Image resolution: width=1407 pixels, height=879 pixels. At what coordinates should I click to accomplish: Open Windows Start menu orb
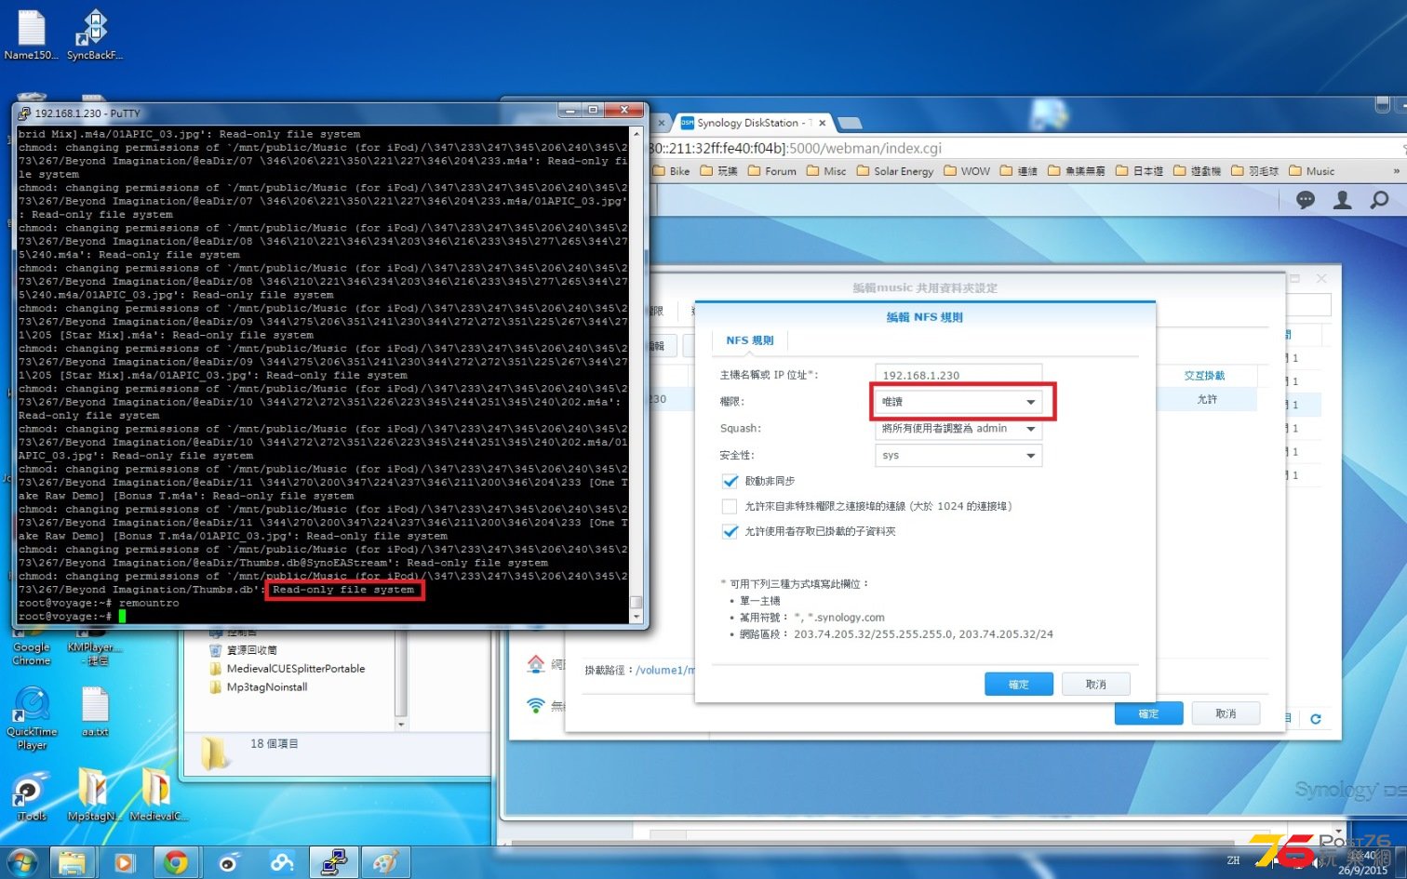[20, 862]
